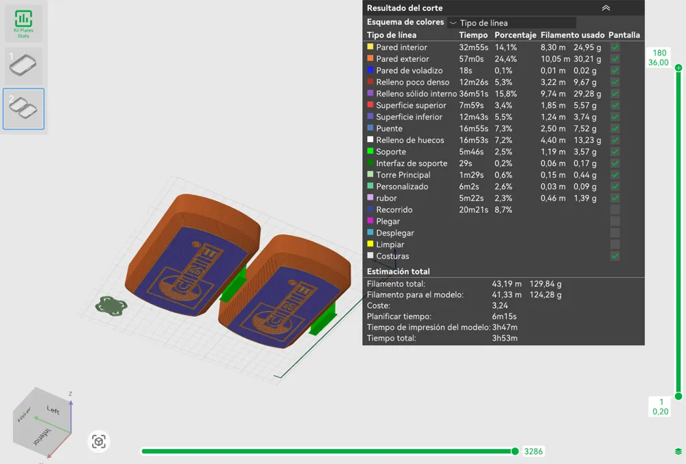Click the left sliced model on the plate
The width and height of the screenshot is (686, 464).
[193, 254]
